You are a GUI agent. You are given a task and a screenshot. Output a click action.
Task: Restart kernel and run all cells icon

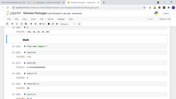[x=57, y=24]
